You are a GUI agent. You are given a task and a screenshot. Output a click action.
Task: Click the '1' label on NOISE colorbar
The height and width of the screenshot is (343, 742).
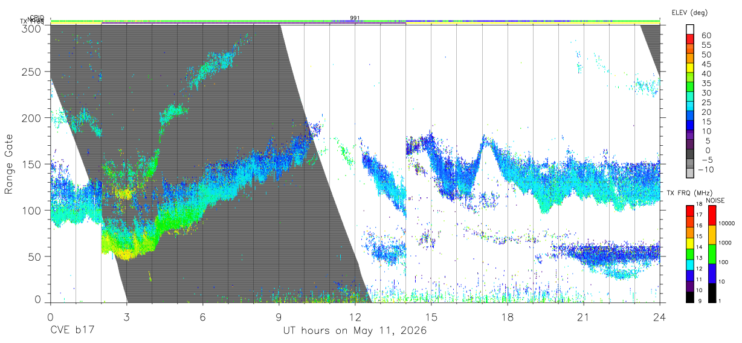point(720,301)
